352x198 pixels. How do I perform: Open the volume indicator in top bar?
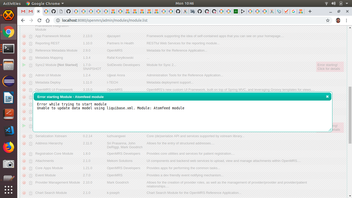tap(333, 3)
